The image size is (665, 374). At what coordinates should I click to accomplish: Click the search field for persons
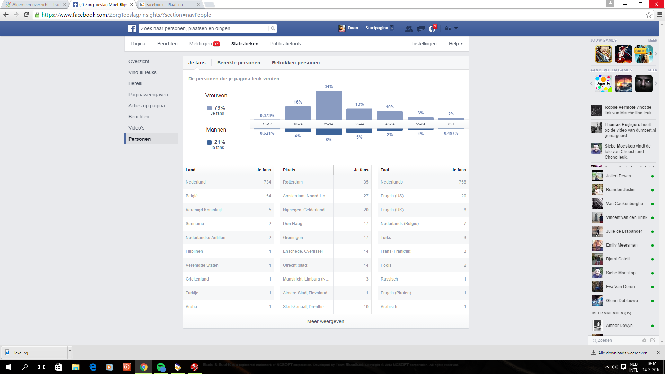tap(204, 28)
